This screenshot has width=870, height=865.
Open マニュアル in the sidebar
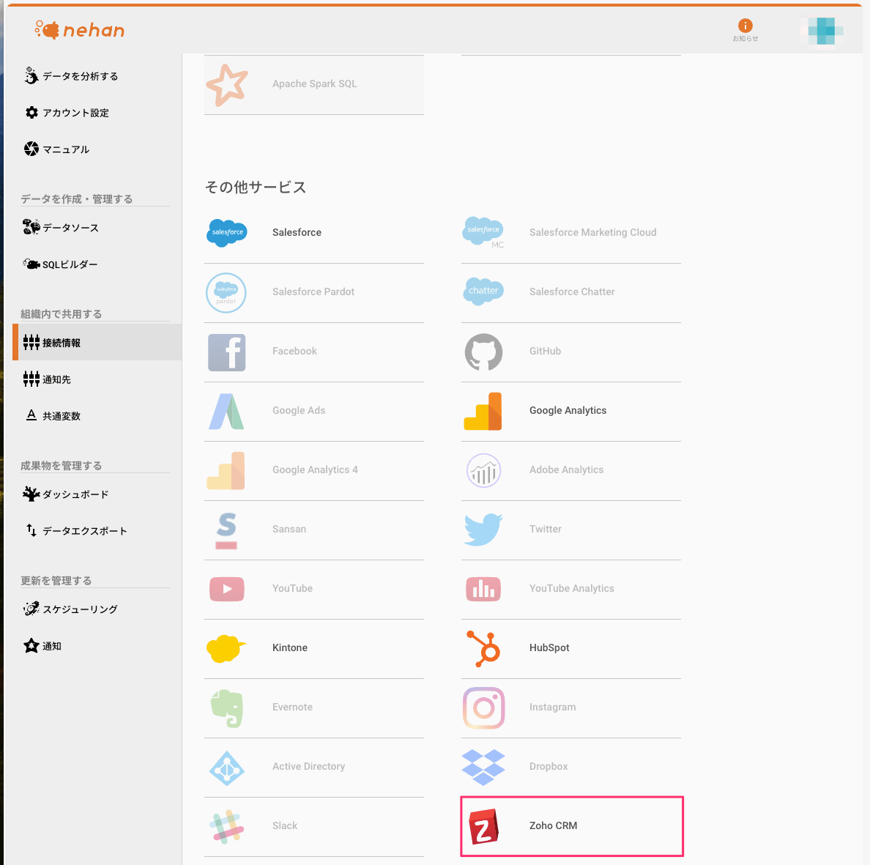(x=56, y=149)
